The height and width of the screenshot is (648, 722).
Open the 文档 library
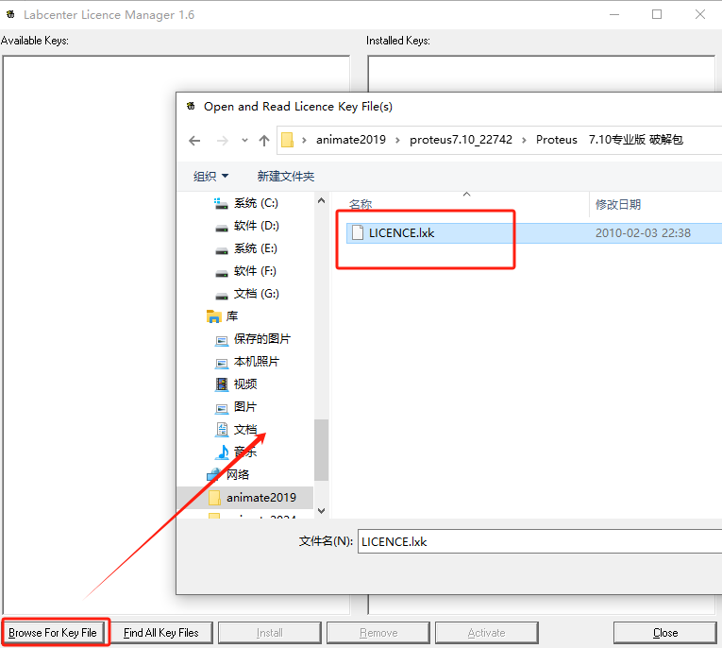pos(245,429)
